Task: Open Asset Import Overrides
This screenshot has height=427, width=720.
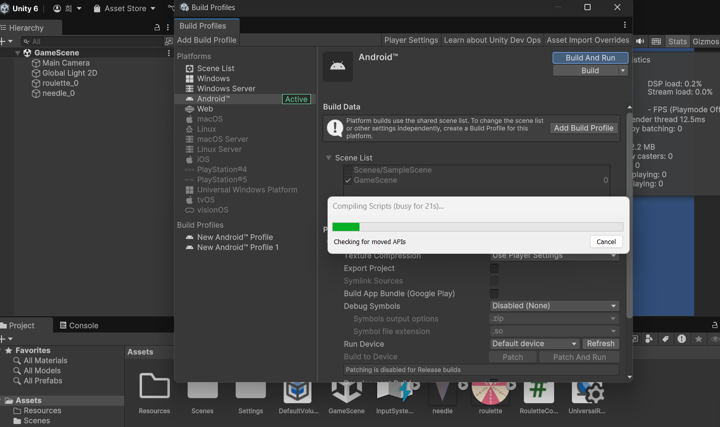Action: (588, 40)
